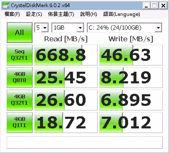This screenshot has width=169, height=153.
Task: Click the 4KiB Q32T1 write result 6.895
Action: [x=131, y=100]
